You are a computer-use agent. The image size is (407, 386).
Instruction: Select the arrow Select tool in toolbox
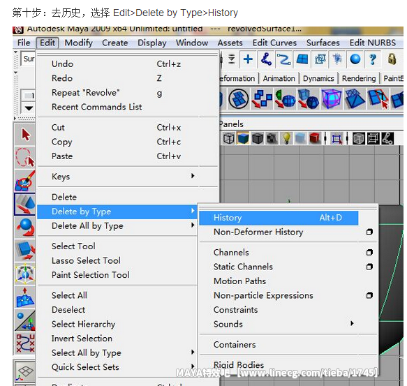point(25,135)
